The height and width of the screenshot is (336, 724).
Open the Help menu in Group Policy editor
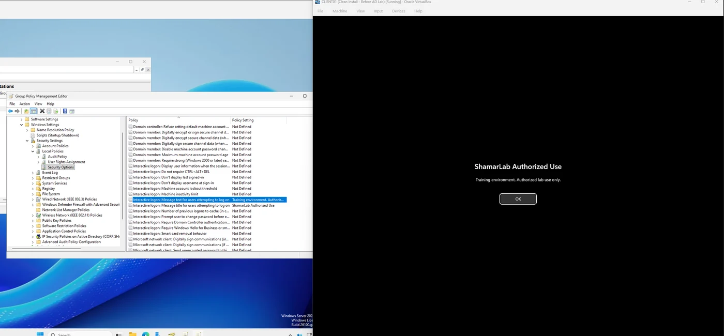pos(50,104)
